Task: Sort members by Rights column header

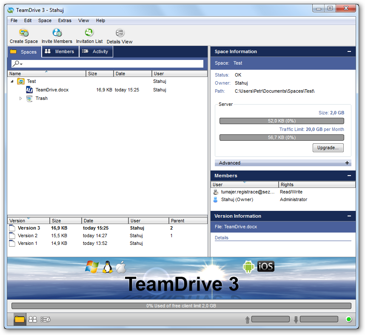Action: [317, 185]
